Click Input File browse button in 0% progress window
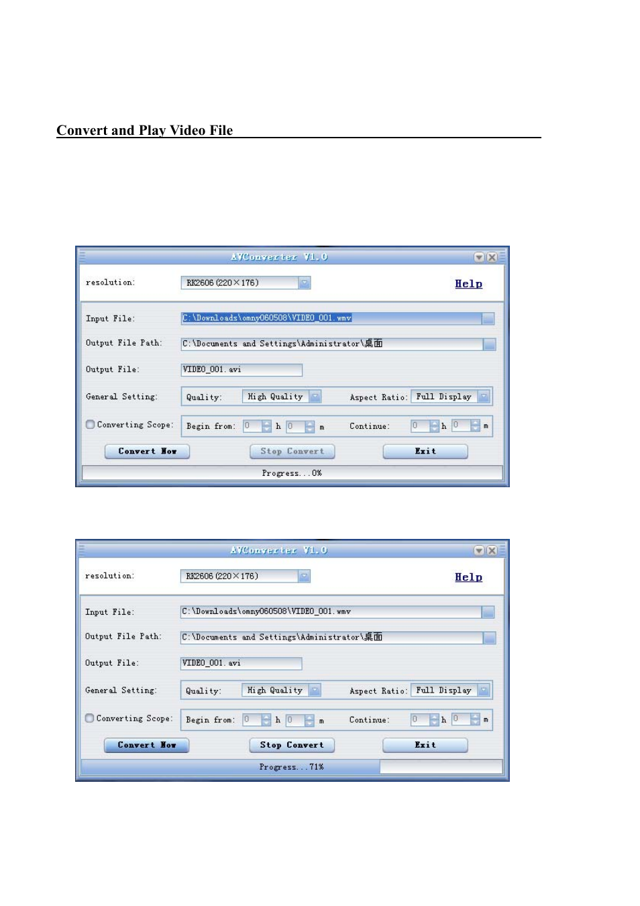640x906 pixels. coord(488,319)
